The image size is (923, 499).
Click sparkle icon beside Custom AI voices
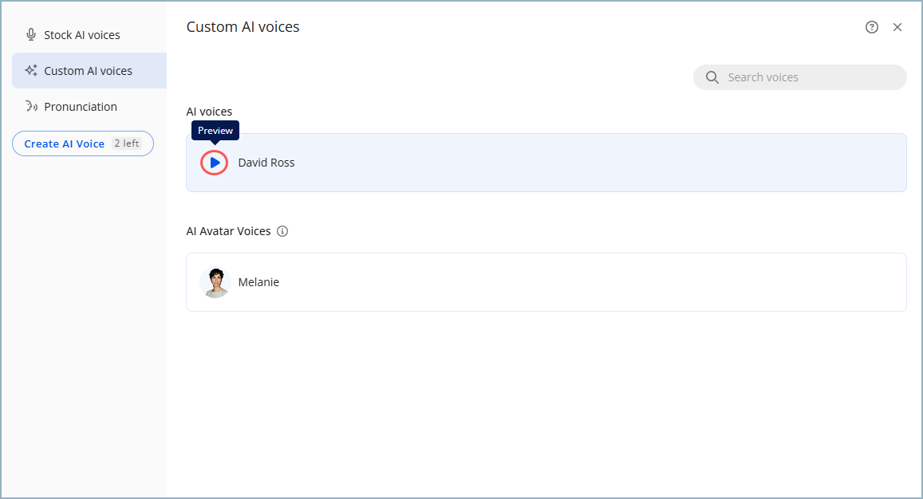point(31,71)
